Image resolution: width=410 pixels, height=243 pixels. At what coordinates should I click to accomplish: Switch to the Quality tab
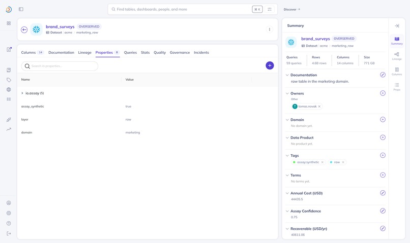coord(160,52)
